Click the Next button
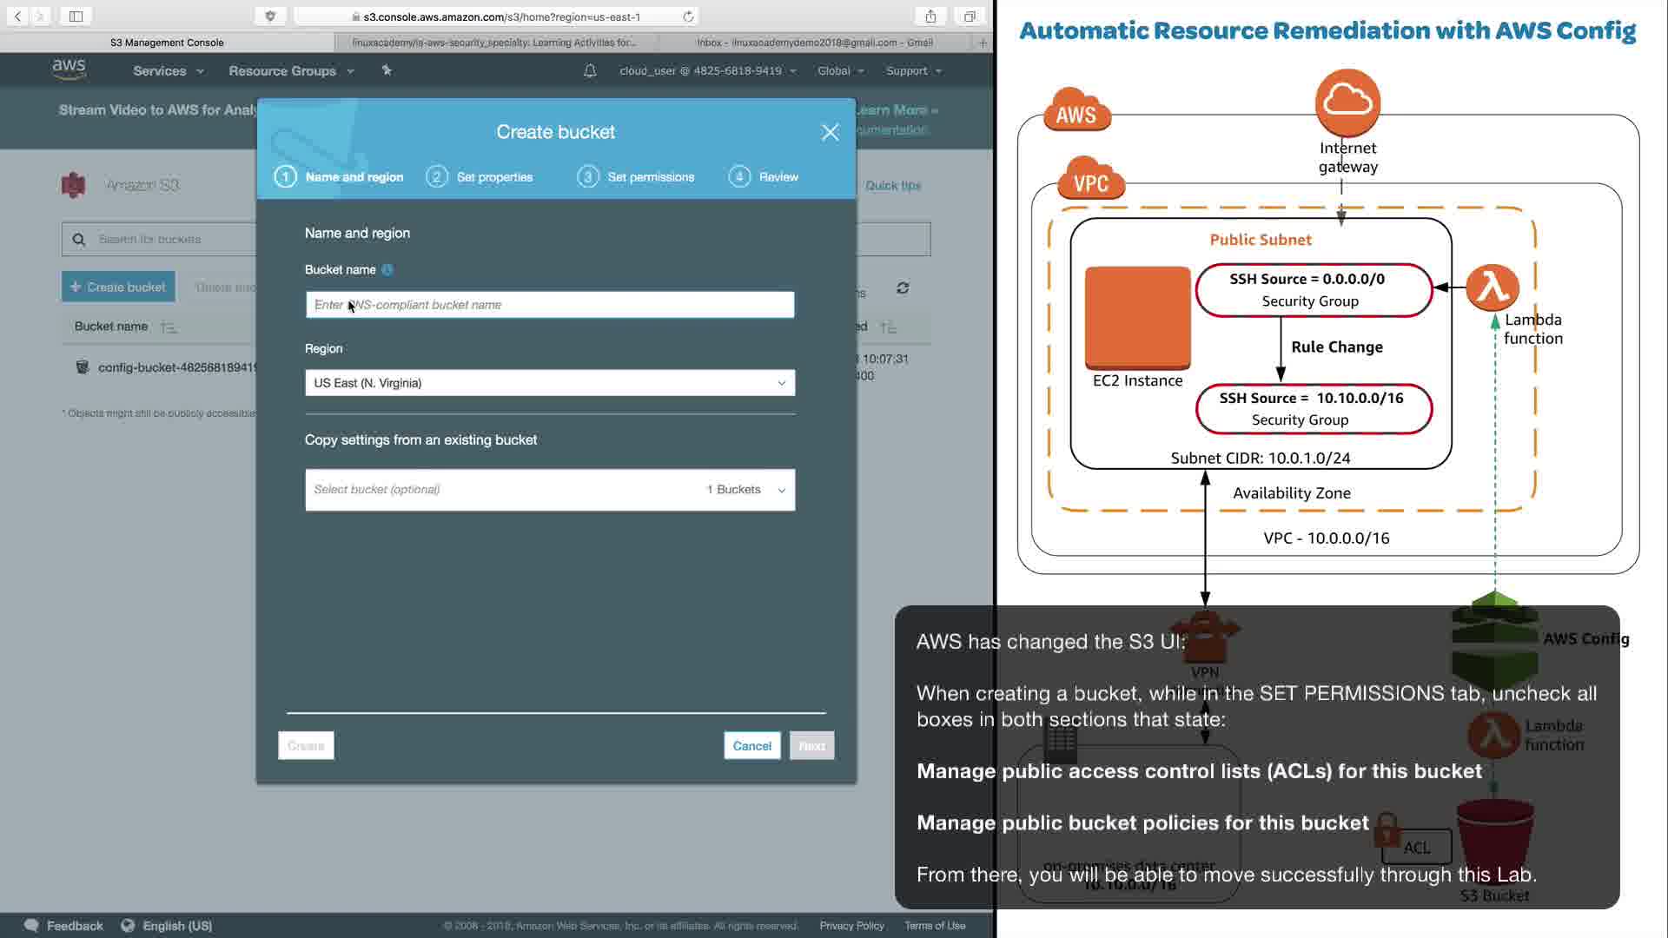1668x938 pixels. 811,746
